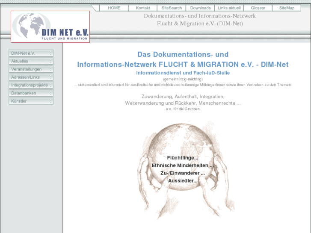Open the Ethnische Minderheiten ... link
The width and height of the screenshot is (311, 233).
[183, 165]
